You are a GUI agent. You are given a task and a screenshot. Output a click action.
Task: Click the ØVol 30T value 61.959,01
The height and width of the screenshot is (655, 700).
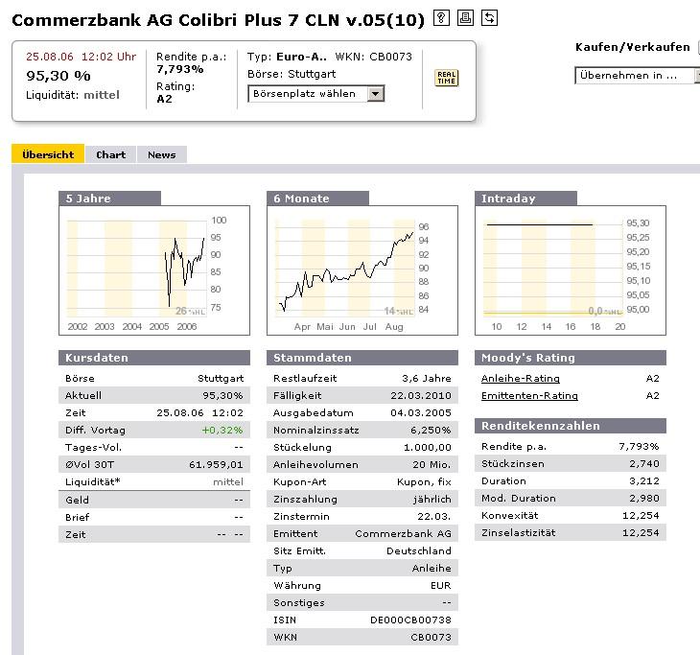[216, 464]
